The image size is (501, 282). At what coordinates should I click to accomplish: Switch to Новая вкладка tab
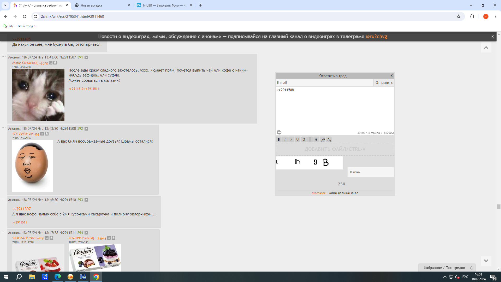coord(102,5)
